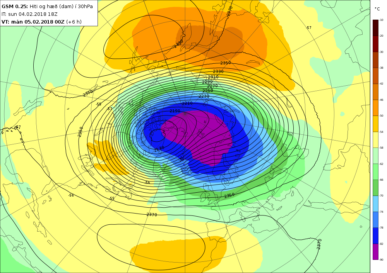Click the 2290 contour label
Viewport: 387px width, 273px height.
[x=207, y=82]
